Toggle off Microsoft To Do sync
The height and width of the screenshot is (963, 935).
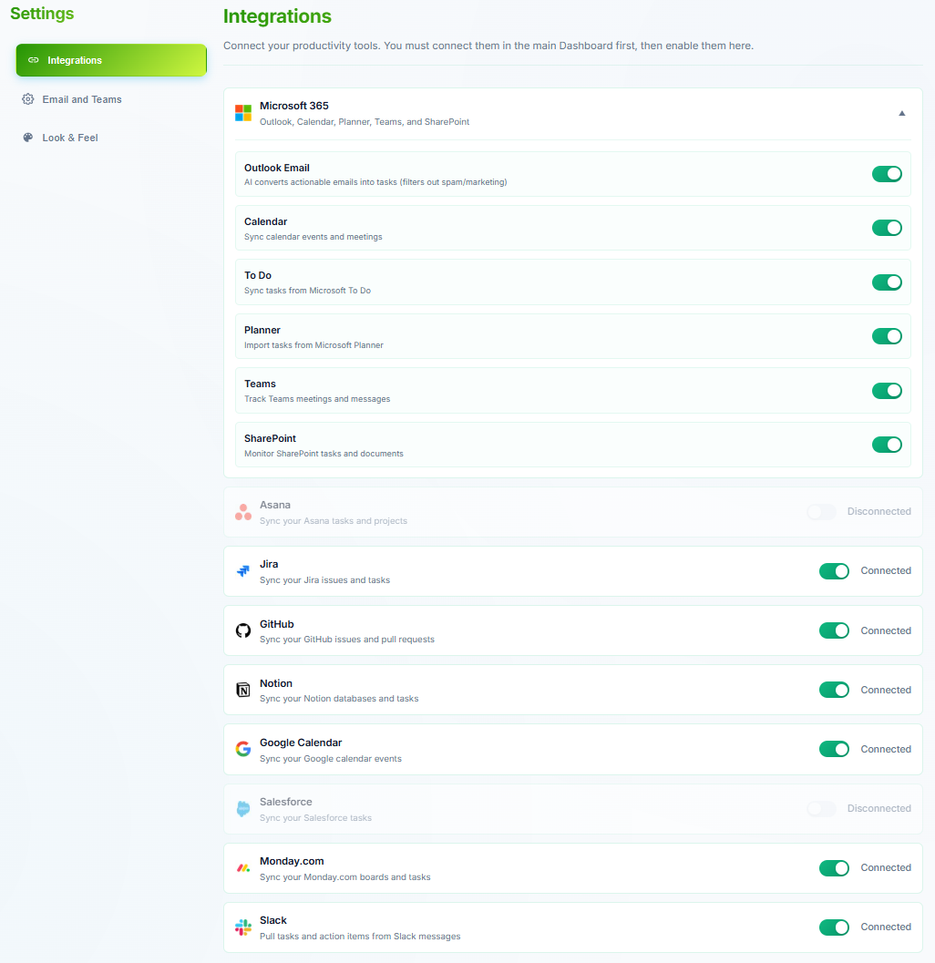click(887, 282)
